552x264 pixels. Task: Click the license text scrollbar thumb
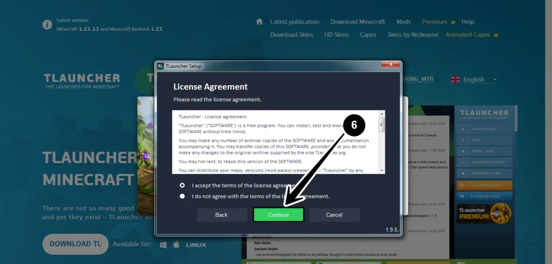click(x=382, y=124)
